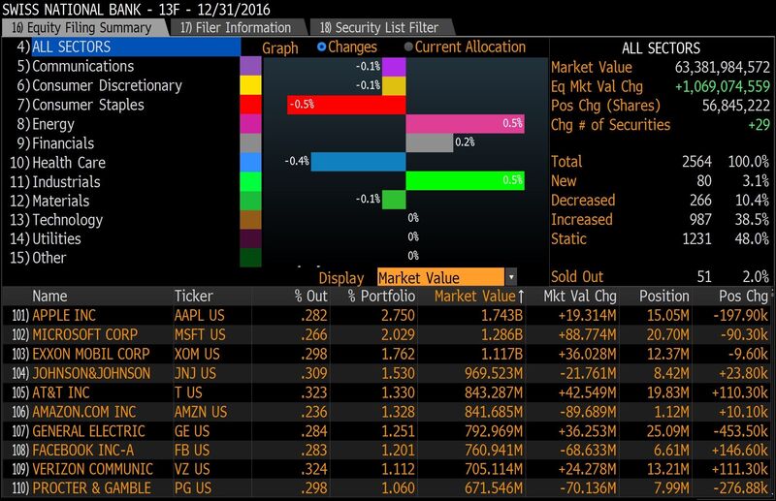This screenshot has width=776, height=501.
Task: Click the magenta Energy color swatch
Action: tap(250, 124)
